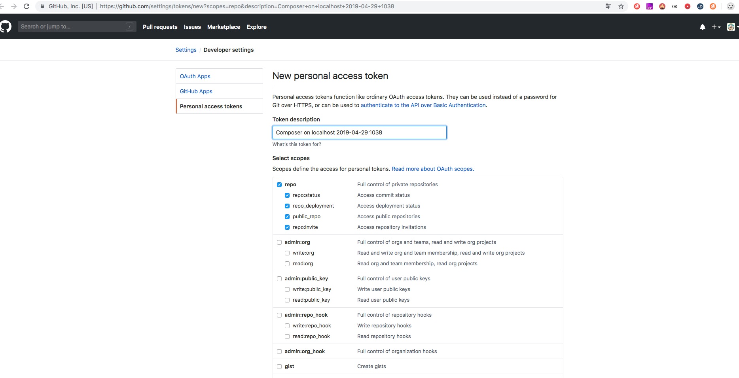Click the site security padlock icon
Image resolution: width=739 pixels, height=378 pixels.
pos(42,6)
